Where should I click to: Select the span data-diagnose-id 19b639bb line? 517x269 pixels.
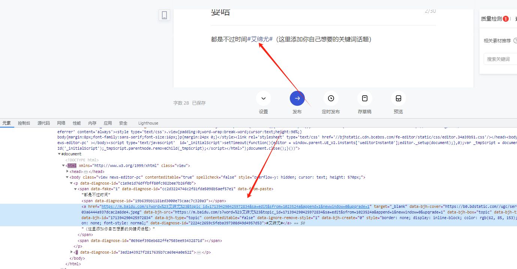click(154, 201)
